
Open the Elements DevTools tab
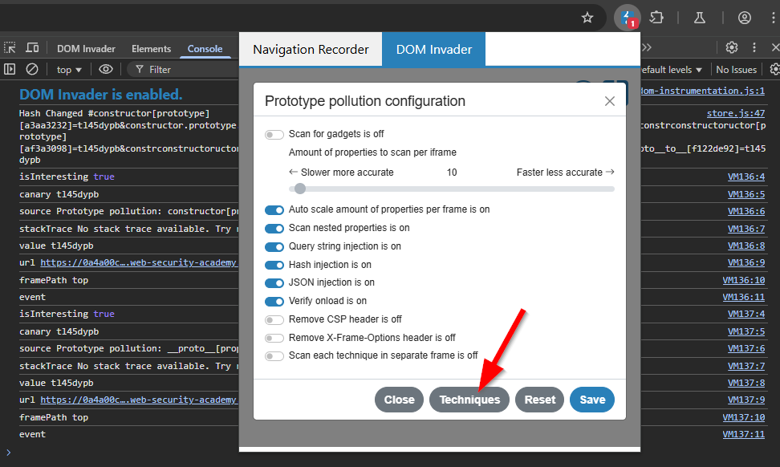click(151, 48)
